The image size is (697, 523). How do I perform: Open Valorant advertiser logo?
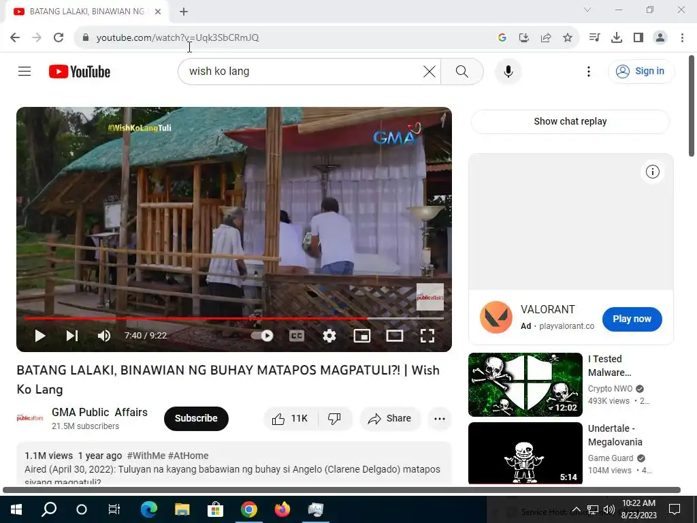tap(496, 317)
